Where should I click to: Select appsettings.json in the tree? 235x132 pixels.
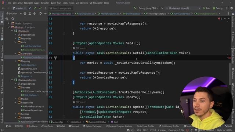(29, 69)
